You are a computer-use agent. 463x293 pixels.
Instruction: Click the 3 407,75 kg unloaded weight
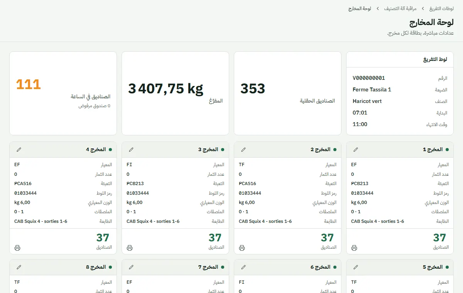pyautogui.click(x=166, y=89)
